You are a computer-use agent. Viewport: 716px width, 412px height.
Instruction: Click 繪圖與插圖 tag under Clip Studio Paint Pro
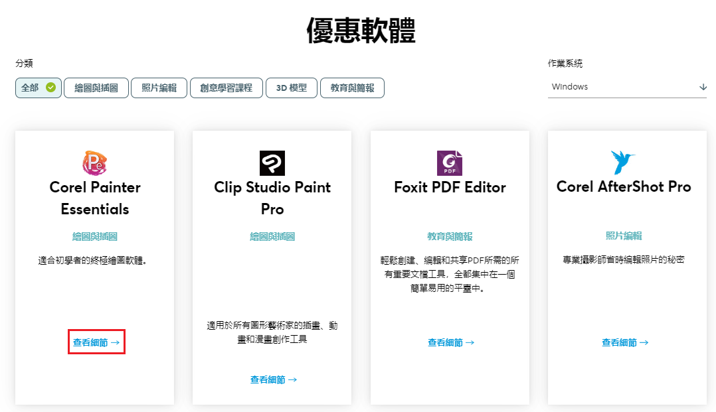[272, 236]
